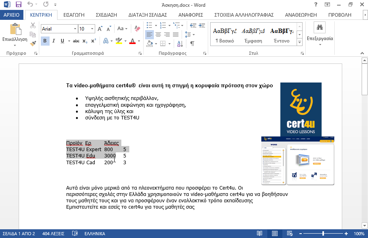This screenshot has width=368, height=238.
Task: Toggle strikethrough formatting
Action: point(76,41)
